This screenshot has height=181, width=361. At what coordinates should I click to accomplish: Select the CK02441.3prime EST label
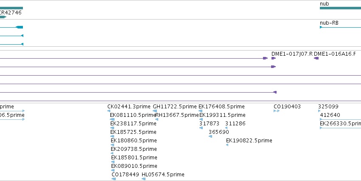(x=129, y=107)
